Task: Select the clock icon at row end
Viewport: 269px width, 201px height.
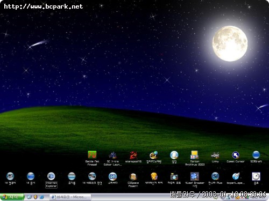Action: [x=256, y=176]
